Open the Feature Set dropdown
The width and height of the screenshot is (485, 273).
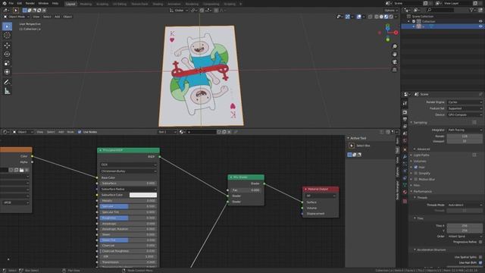coord(465,108)
